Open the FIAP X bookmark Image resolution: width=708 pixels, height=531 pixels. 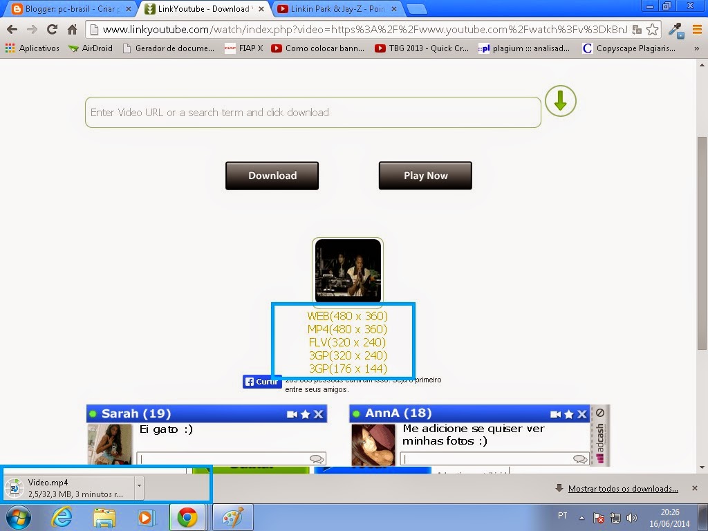[x=244, y=48]
